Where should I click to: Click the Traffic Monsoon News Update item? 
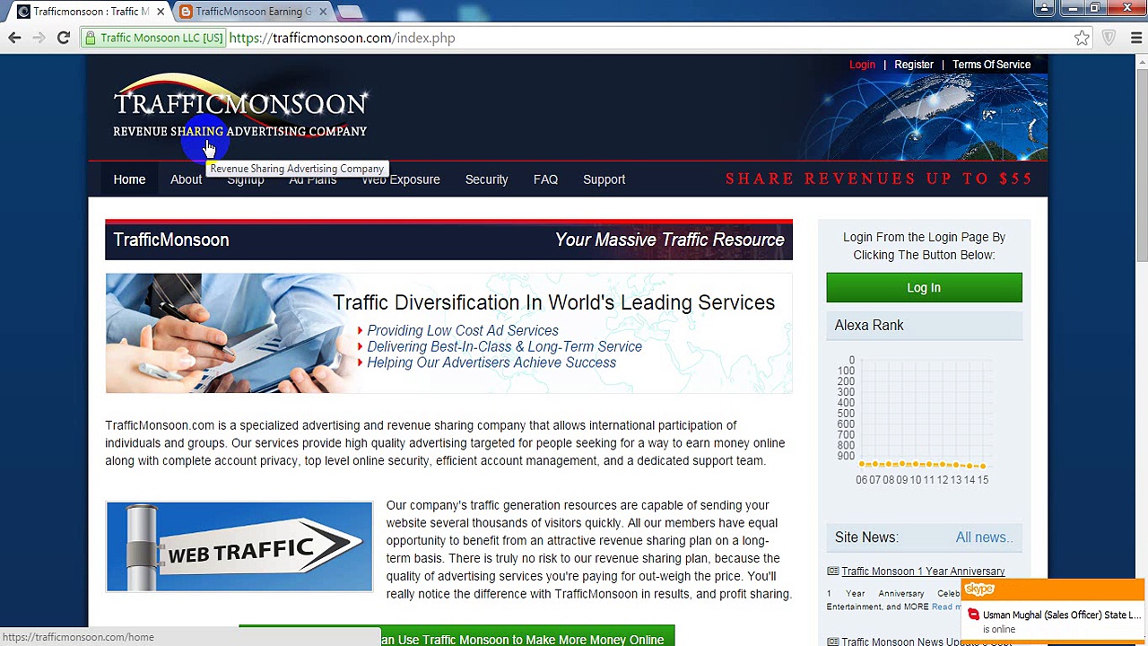[926, 642]
